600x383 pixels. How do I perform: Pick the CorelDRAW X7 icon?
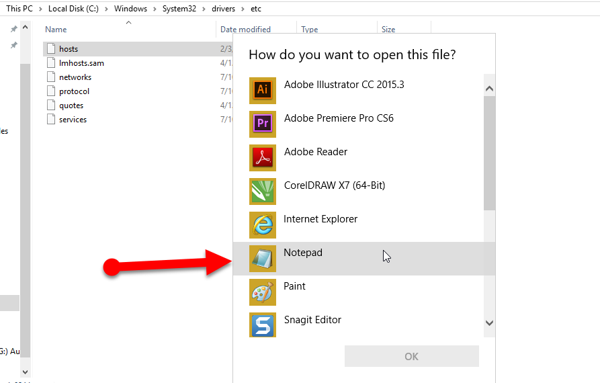click(x=263, y=191)
